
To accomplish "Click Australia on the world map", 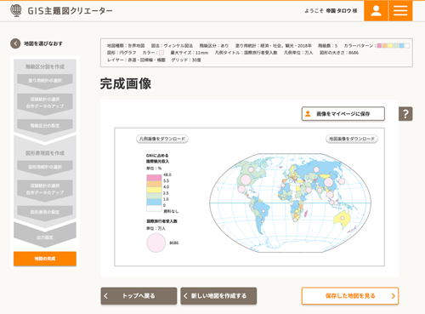I will click(343, 220).
